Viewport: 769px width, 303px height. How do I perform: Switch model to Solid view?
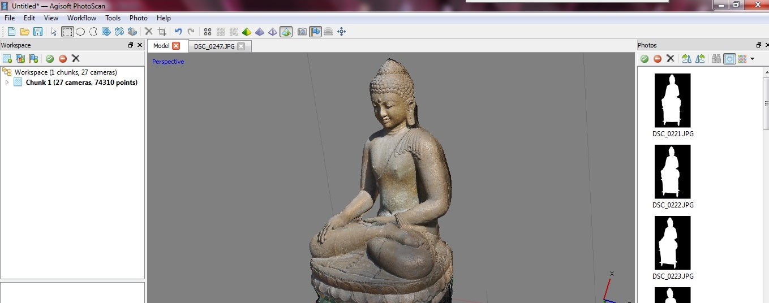[x=260, y=32]
